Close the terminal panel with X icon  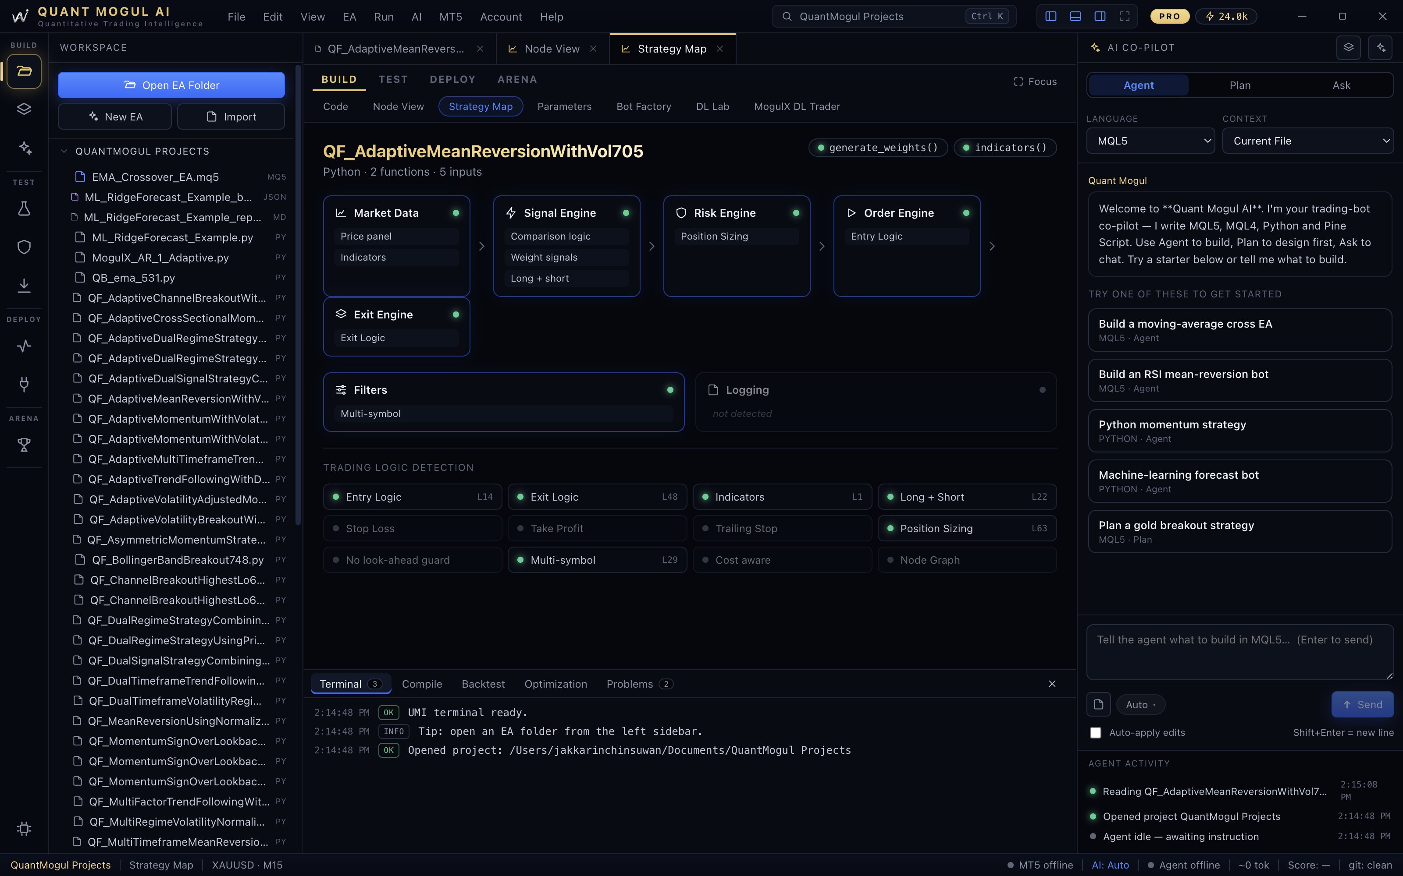(x=1052, y=684)
